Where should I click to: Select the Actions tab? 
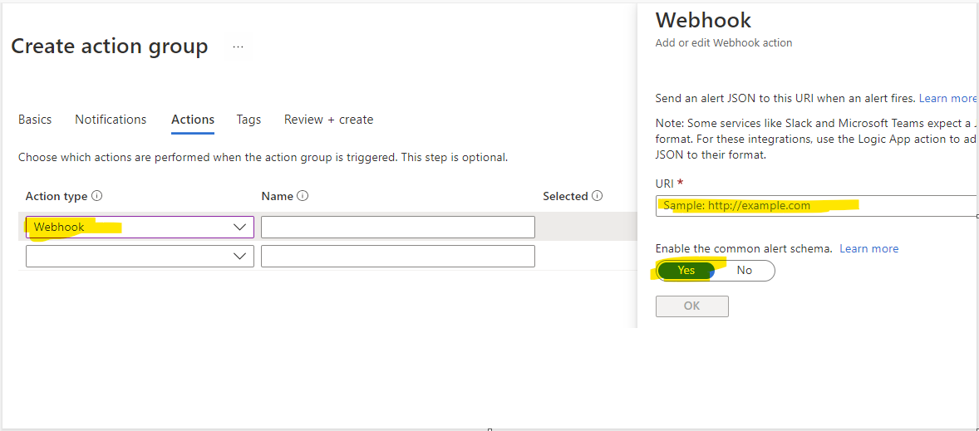pyautogui.click(x=193, y=120)
